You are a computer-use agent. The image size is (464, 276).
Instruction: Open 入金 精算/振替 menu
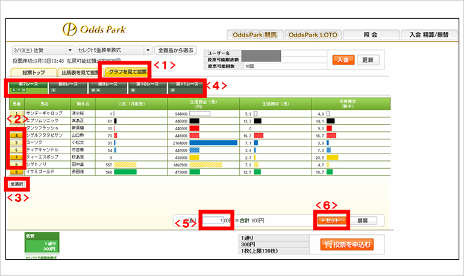click(x=429, y=35)
